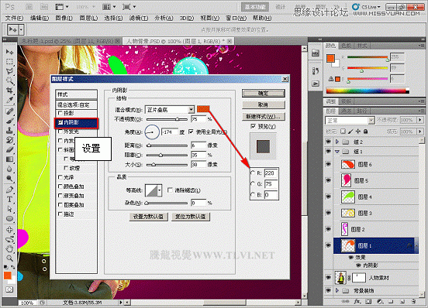The width and height of the screenshot is (428, 308).
Task: Select the Eraser tool
Action: click(9, 149)
